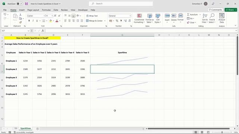Expand the Merge & Center dropdown arrow
This screenshot has height=134, width=239.
(105, 21)
